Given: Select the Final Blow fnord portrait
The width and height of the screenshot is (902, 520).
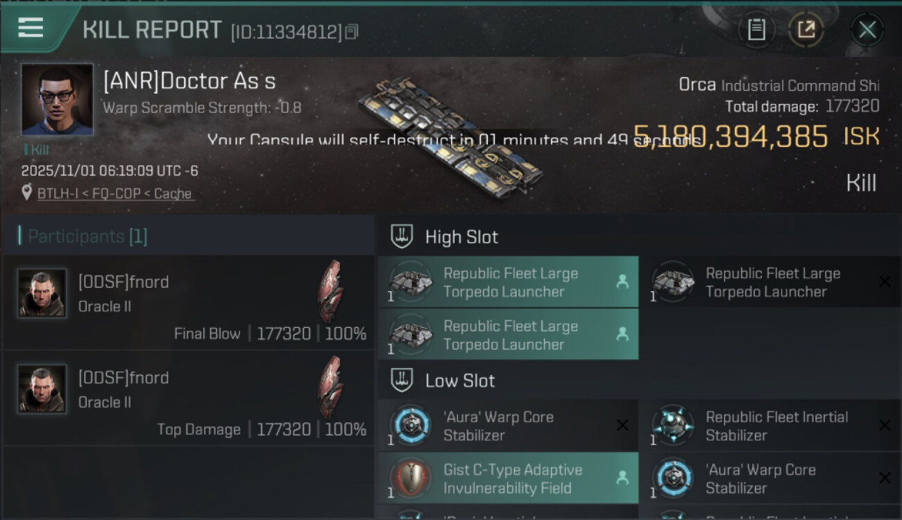Looking at the screenshot, I should click(x=42, y=293).
